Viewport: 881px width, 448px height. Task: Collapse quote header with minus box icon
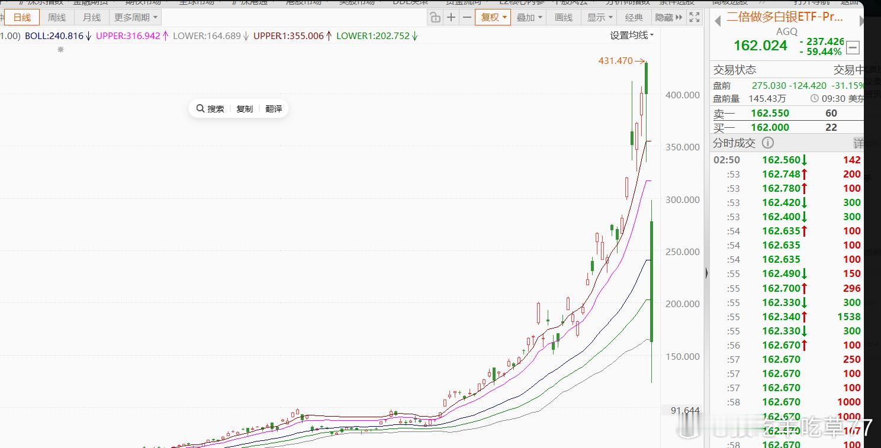853,47
